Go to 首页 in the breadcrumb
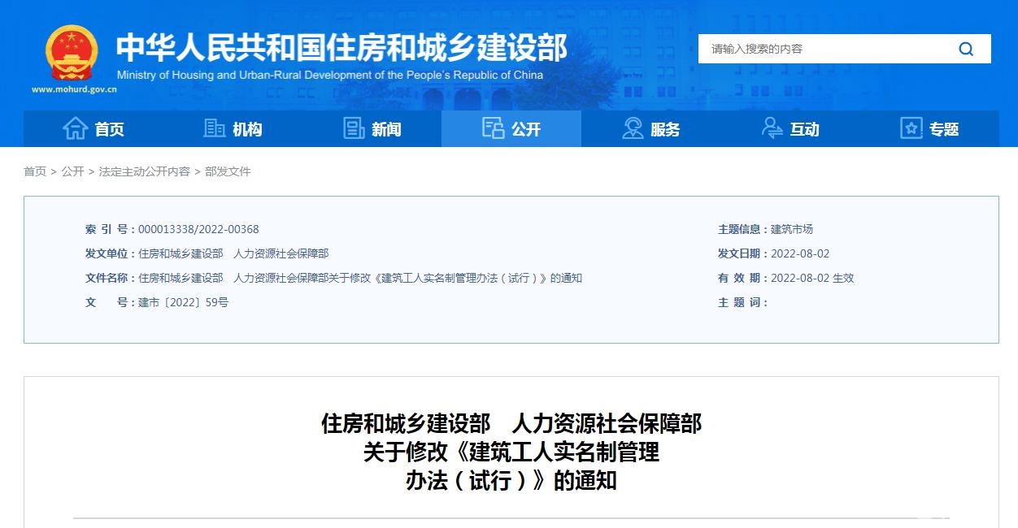The image size is (1018, 528). click(x=35, y=171)
